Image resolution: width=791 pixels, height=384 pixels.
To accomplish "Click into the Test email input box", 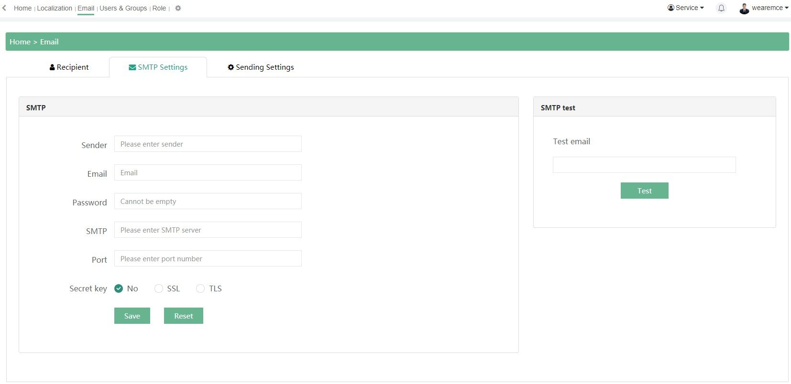I will pyautogui.click(x=644, y=165).
